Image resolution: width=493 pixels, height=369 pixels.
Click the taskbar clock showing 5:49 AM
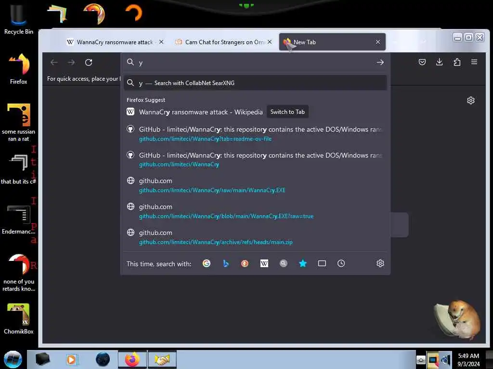coord(468,359)
